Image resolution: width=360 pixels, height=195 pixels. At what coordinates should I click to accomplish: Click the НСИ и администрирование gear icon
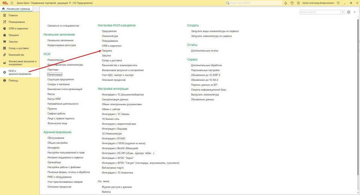pos(4,73)
